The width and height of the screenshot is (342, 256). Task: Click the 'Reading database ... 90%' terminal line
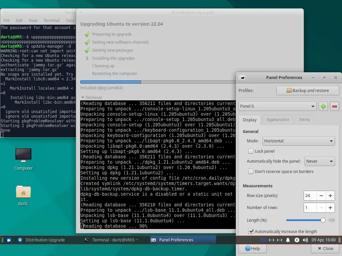pos(114,226)
